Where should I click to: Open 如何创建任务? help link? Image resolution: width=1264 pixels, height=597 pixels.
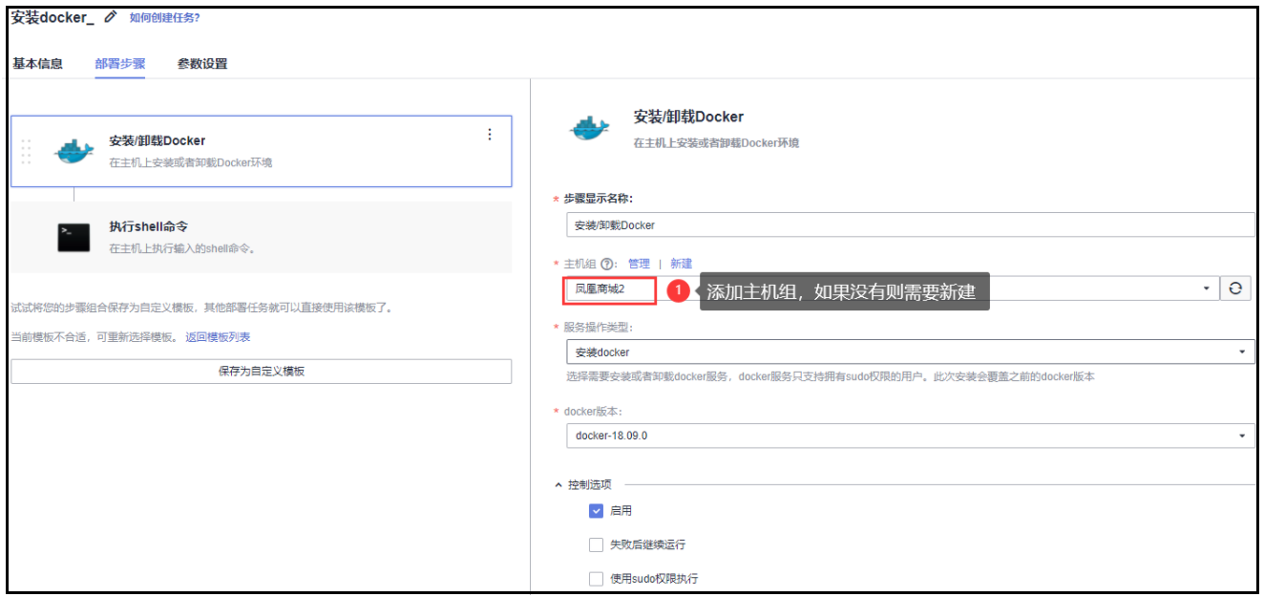pos(164,17)
